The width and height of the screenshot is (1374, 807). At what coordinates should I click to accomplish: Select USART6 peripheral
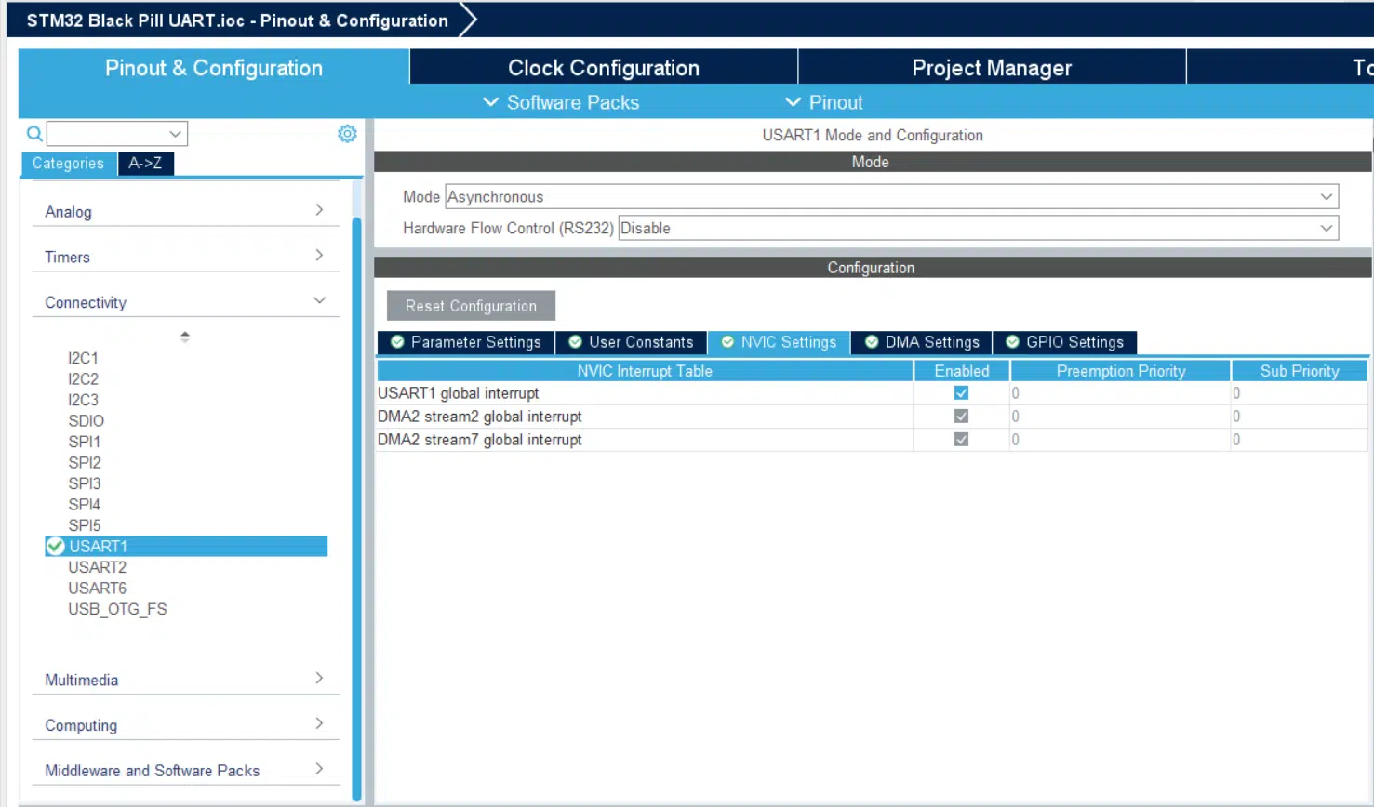(x=97, y=589)
